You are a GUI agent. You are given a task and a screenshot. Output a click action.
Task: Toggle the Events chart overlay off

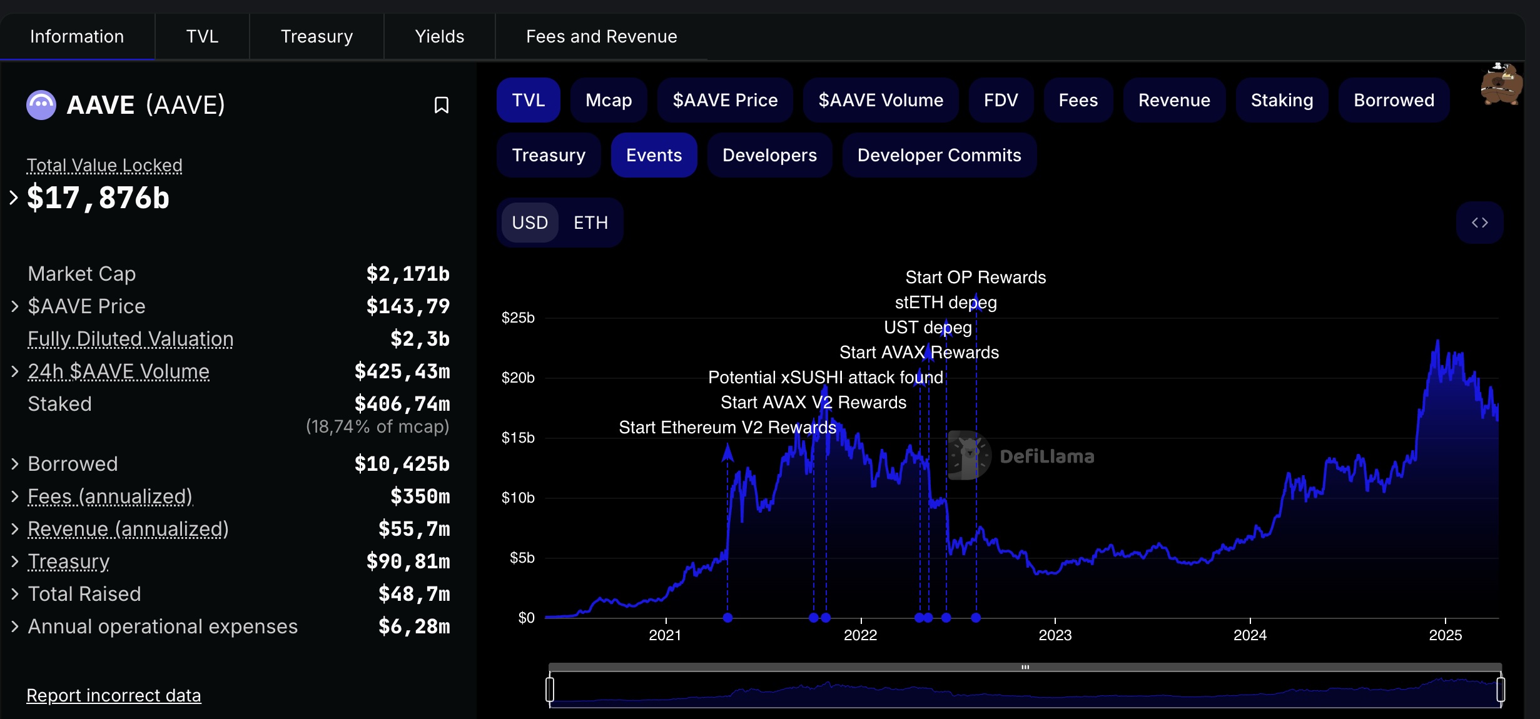(x=654, y=155)
